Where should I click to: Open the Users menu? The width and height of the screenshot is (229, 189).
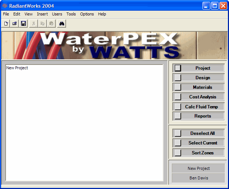57,14
